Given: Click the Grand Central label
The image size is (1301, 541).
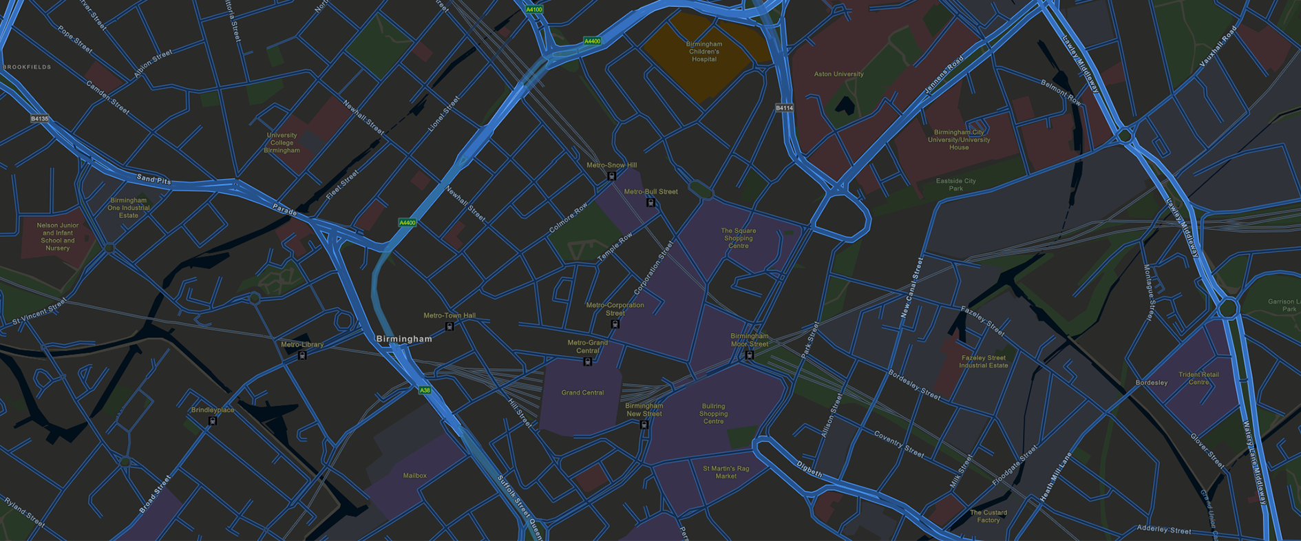Looking at the screenshot, I should click(x=582, y=393).
